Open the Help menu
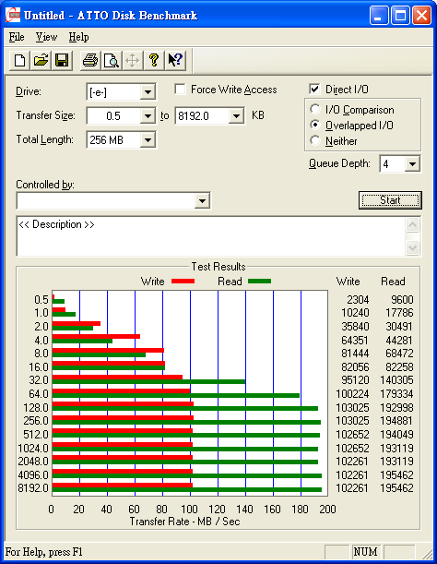The width and height of the screenshot is (437, 564). coord(78,37)
